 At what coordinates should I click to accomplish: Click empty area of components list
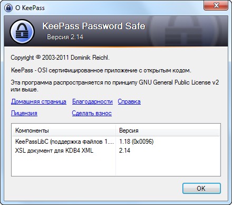pyautogui.click(x=116, y=165)
